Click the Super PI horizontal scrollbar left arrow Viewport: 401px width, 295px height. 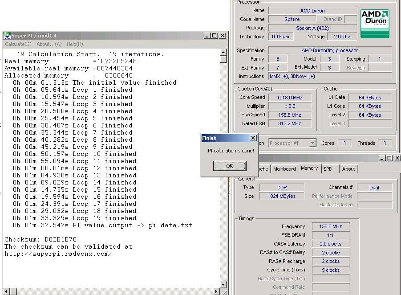pyautogui.click(x=6, y=292)
